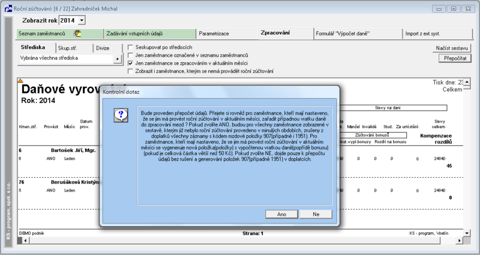This screenshot has width=480, height=255.
Task: Click the hand icon on Seznam zaměstnanců tab
Action: 77,34
